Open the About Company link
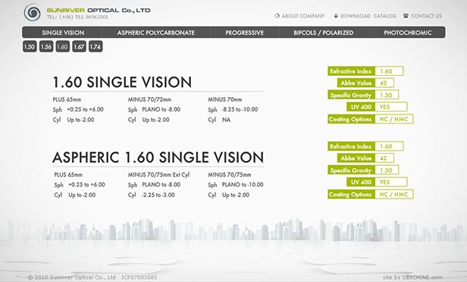The height and width of the screenshot is (282, 467). pos(303,16)
